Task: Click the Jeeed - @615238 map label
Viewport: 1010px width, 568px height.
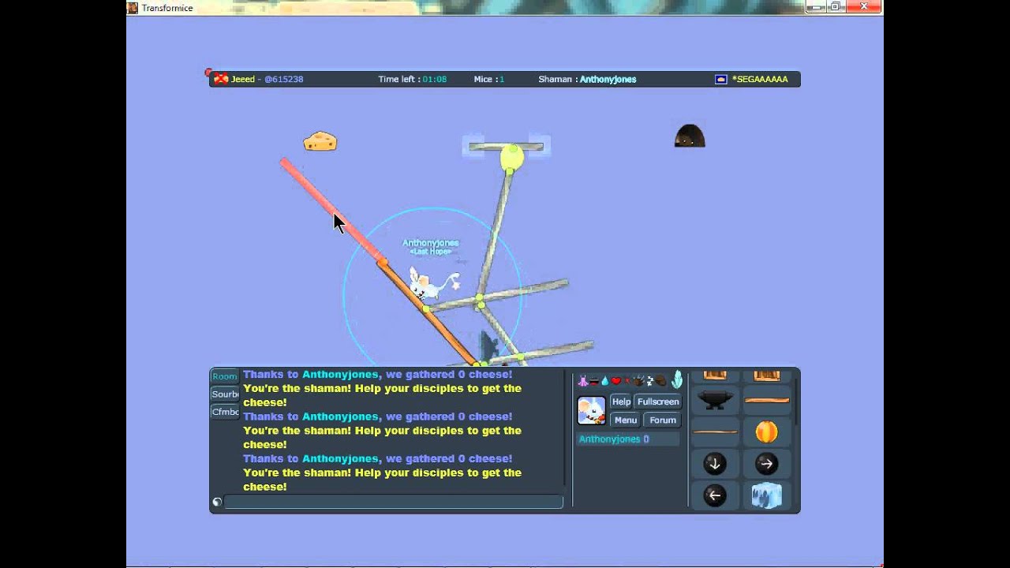Action: [x=267, y=79]
